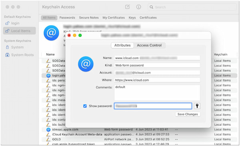This screenshot has width=240, height=146.
Task: Switch to the Attributes tab
Action: (x=122, y=45)
